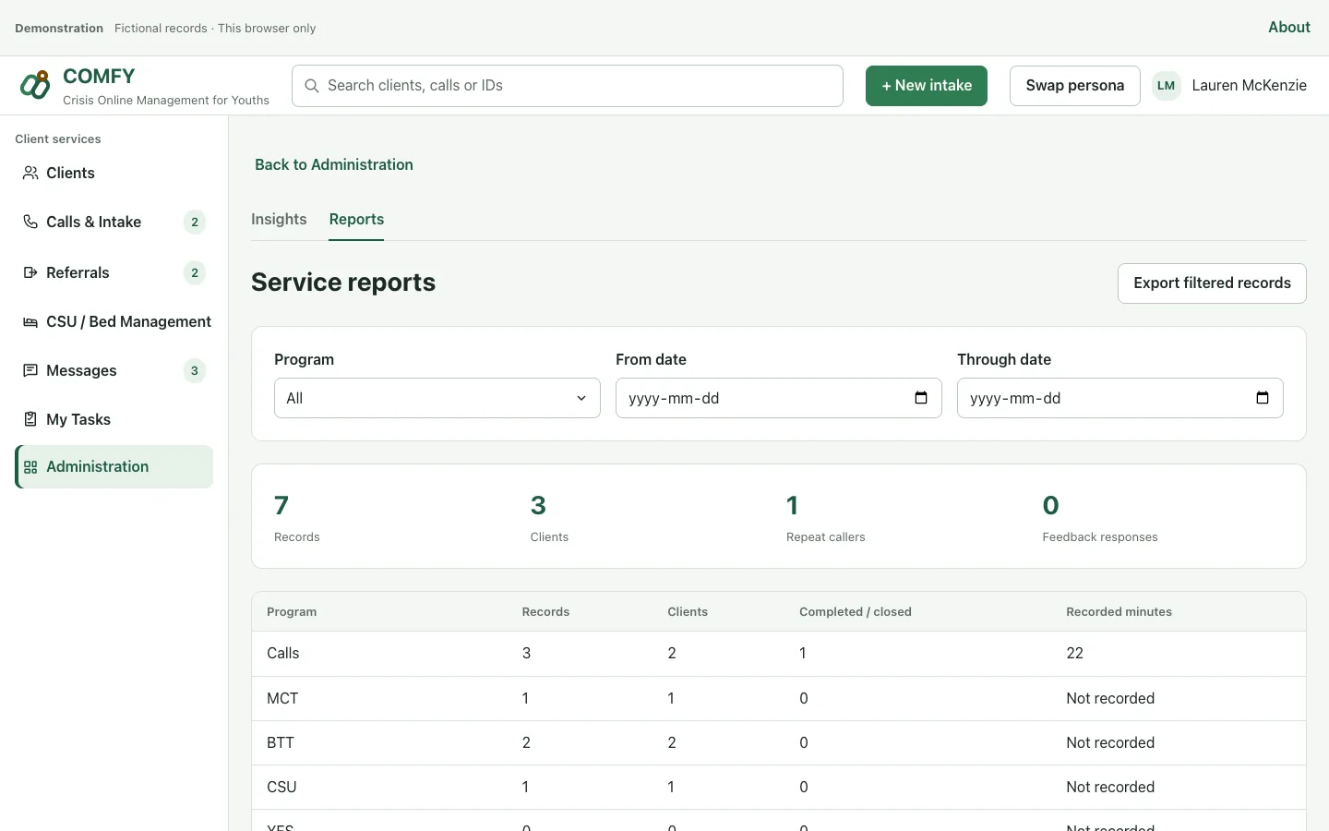Click the CSU row in the table
This screenshot has height=831, width=1329.
(x=779, y=788)
